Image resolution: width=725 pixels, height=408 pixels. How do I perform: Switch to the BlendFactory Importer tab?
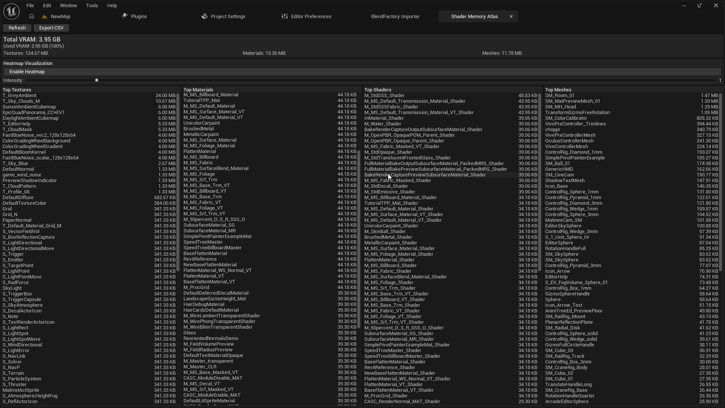(395, 17)
